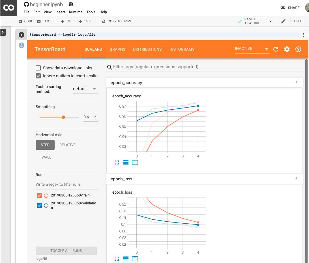
Task: Collapse the epoch_accuracy section header
Action: (204, 83)
